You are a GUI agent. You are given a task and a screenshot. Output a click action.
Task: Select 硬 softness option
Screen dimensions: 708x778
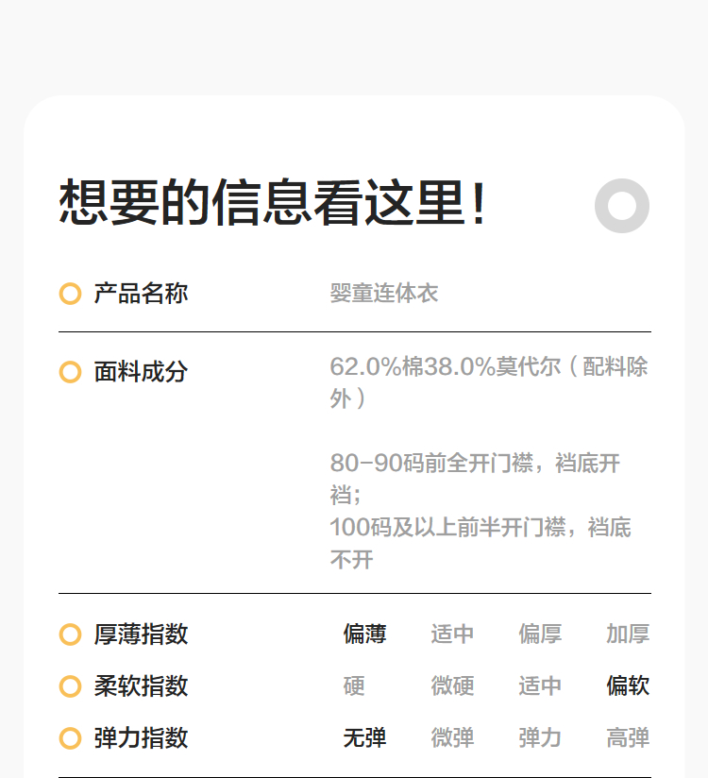(x=354, y=686)
